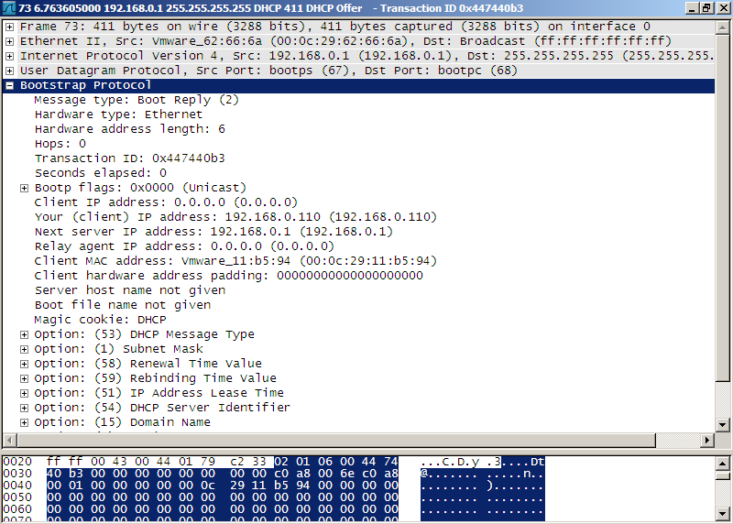The image size is (733, 524).
Task: Collapse the Bootstrap Protocol section
Action: 9,85
